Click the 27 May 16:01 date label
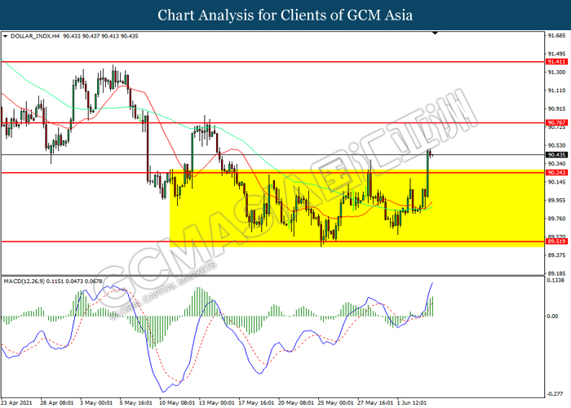571x408 pixels. 375,402
